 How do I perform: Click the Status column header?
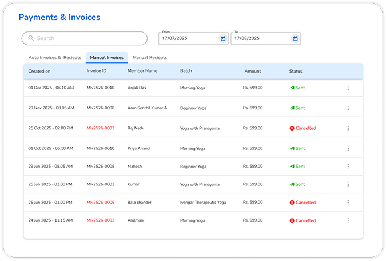[296, 71]
